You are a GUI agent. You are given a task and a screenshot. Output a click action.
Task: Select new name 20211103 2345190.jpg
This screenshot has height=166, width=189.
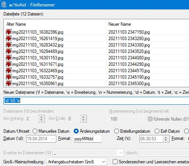coord(129,77)
